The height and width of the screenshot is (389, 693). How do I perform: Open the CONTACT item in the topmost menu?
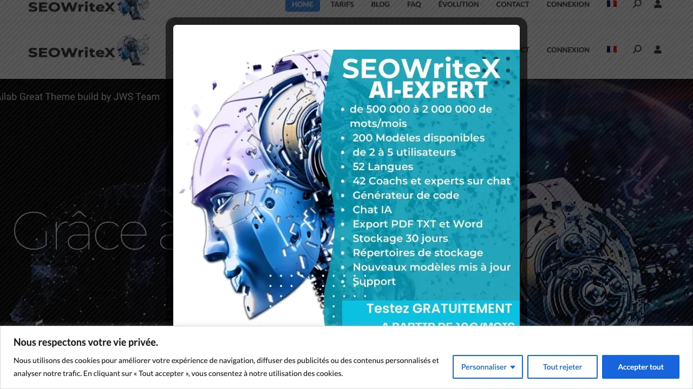point(513,4)
